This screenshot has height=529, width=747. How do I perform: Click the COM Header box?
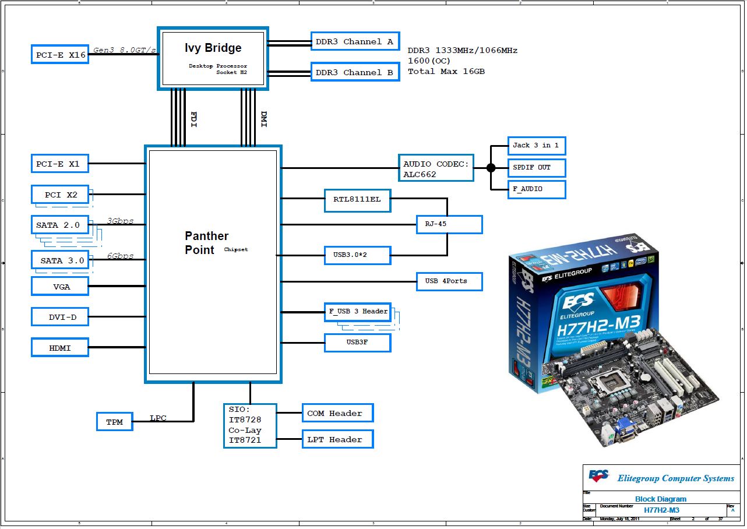[337, 413]
